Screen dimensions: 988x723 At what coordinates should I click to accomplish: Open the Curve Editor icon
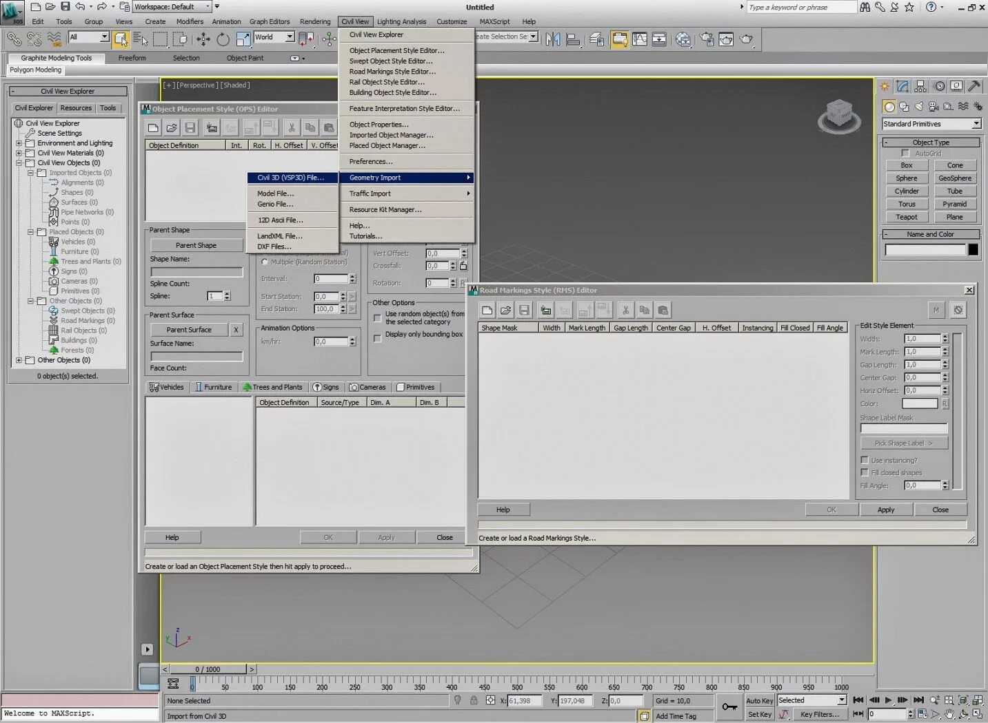(640, 39)
